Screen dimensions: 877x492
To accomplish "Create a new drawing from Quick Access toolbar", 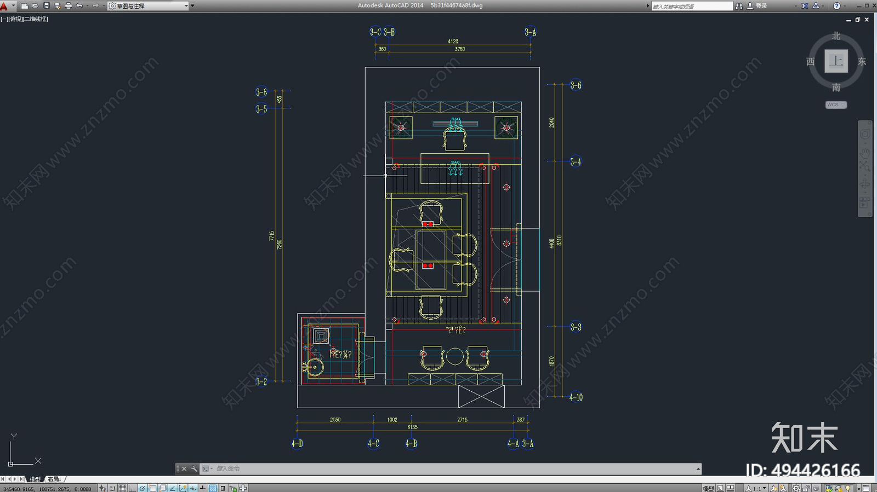I will coord(25,6).
